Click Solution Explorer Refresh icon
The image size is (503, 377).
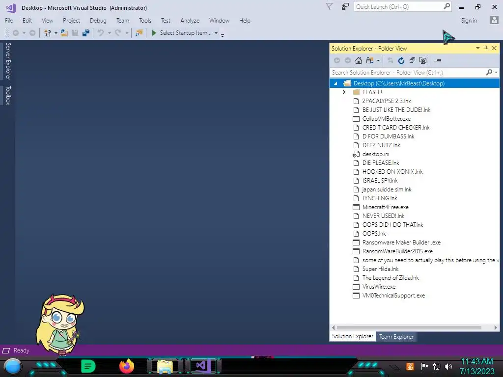[x=401, y=60]
